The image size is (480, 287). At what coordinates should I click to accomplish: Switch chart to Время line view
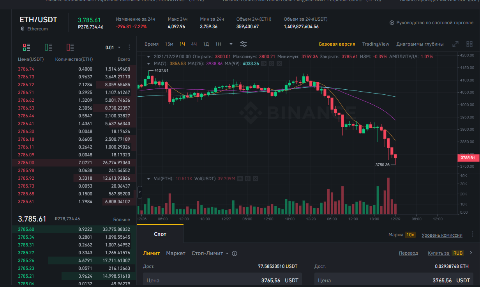[152, 44]
